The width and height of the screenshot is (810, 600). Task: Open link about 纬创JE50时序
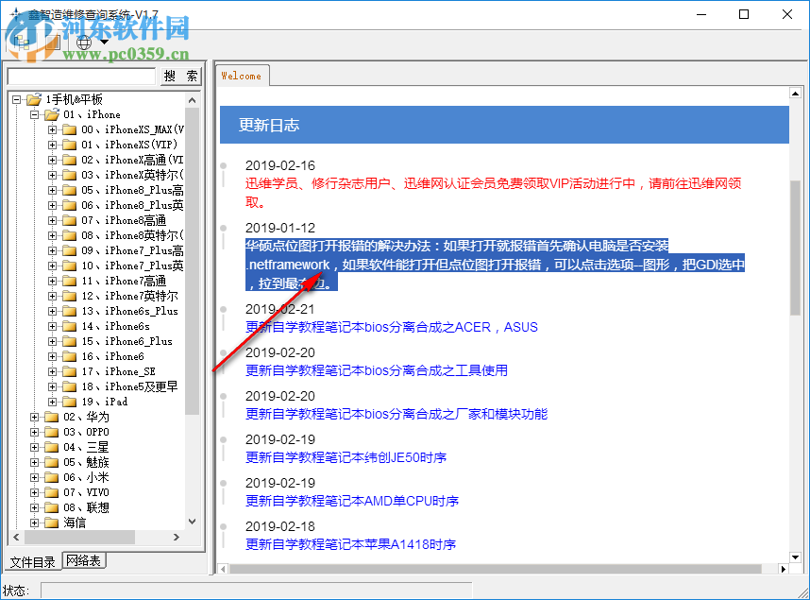[x=346, y=457]
